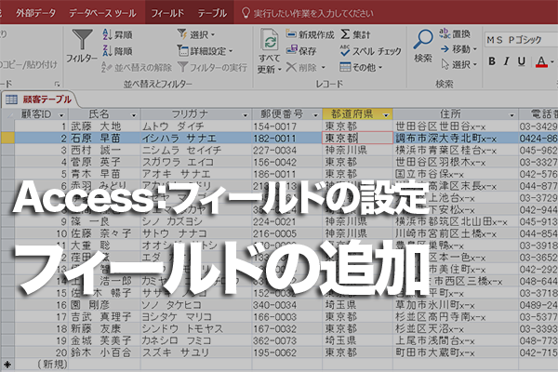Click address 国立市谷保x-x
Viewport: 558px width, 372px height.
pyautogui.click(x=456, y=174)
